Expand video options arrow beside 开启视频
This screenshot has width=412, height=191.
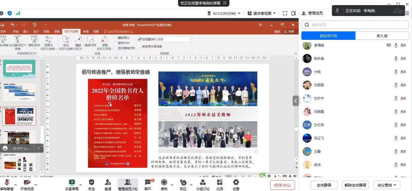click(36, 185)
